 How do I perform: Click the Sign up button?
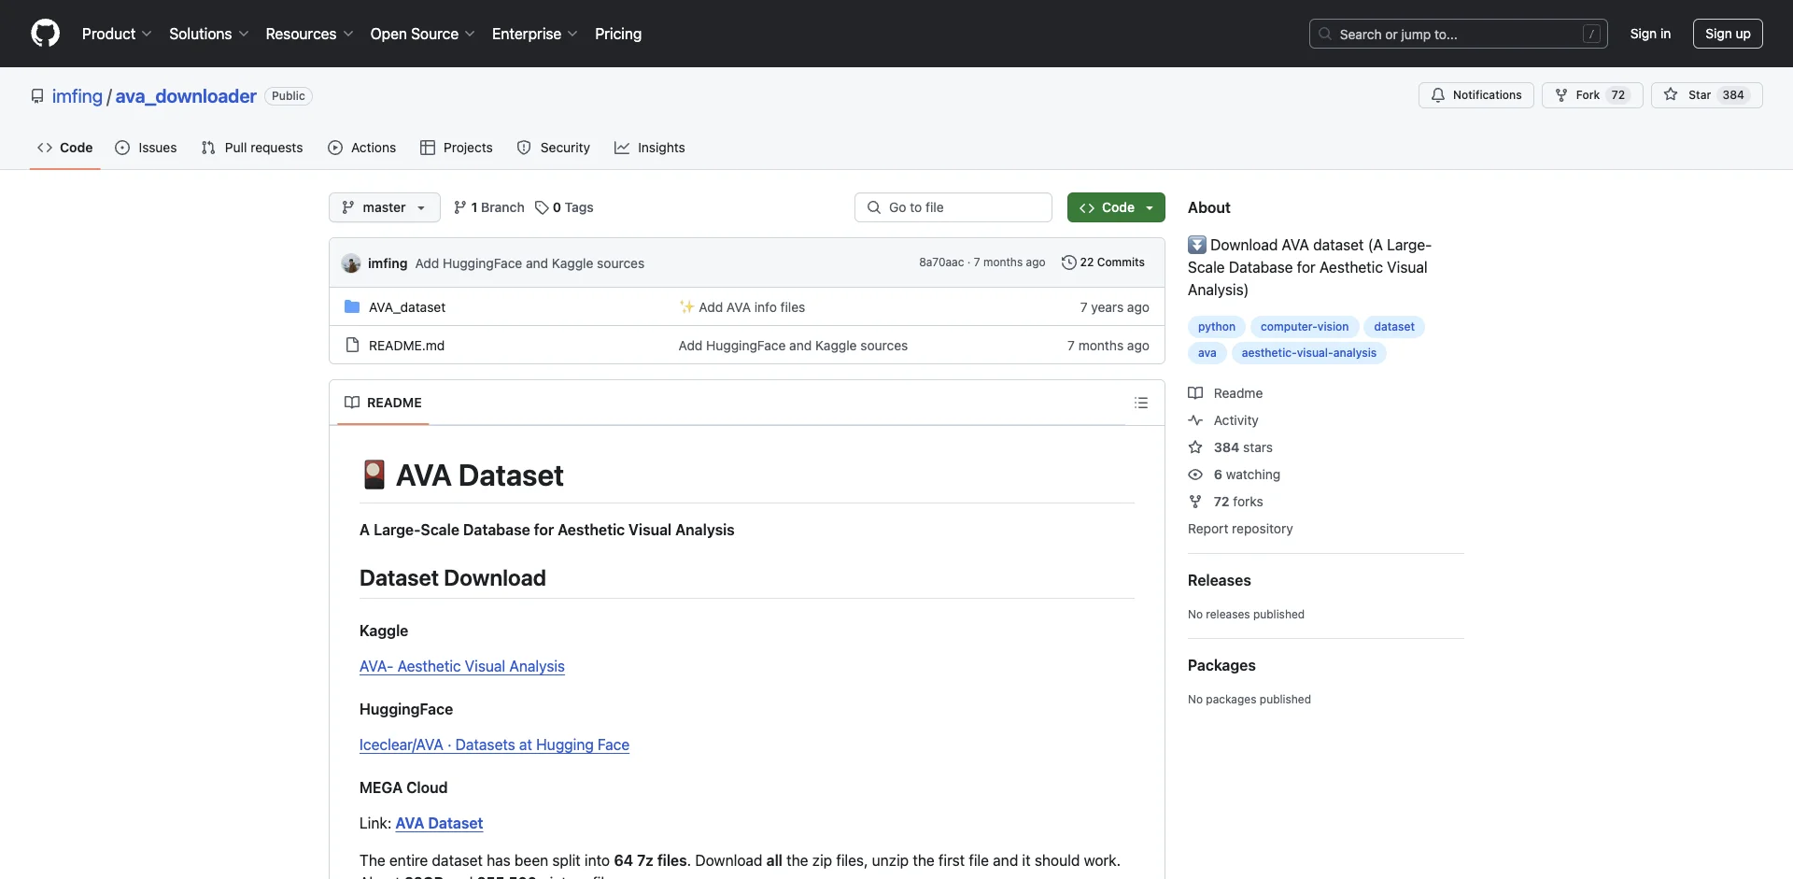point(1728,34)
